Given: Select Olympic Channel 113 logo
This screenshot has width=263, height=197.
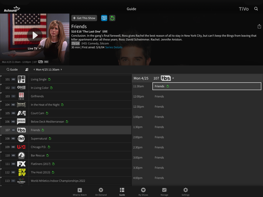Looking at the screenshot, I should point(21,180).
